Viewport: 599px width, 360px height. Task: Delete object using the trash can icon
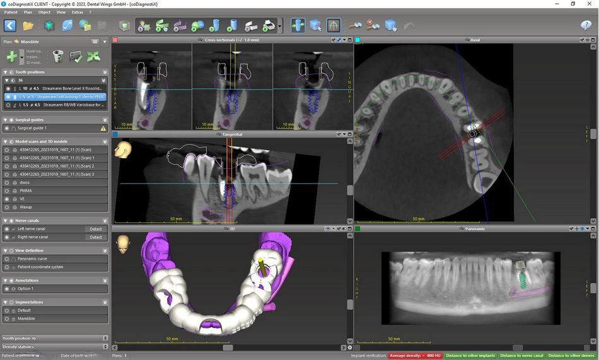(58, 57)
